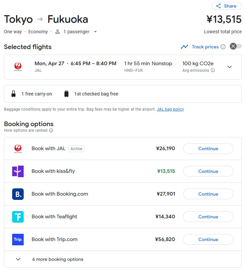Click the Track prices info icon
This screenshot has width=246, height=271.
223,47
